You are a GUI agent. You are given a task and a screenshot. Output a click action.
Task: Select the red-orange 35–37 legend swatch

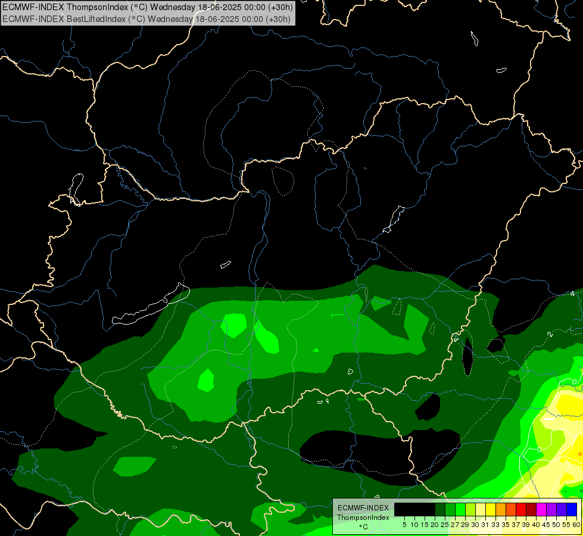[x=511, y=510]
